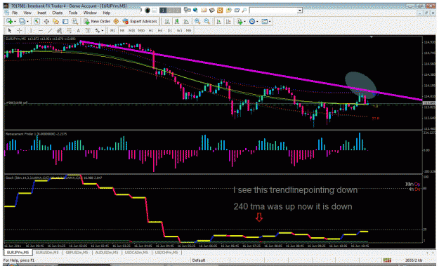Expand the Templates dropdown arrow
Image resolution: width=439 pixels, height=266 pixels.
click(x=270, y=22)
